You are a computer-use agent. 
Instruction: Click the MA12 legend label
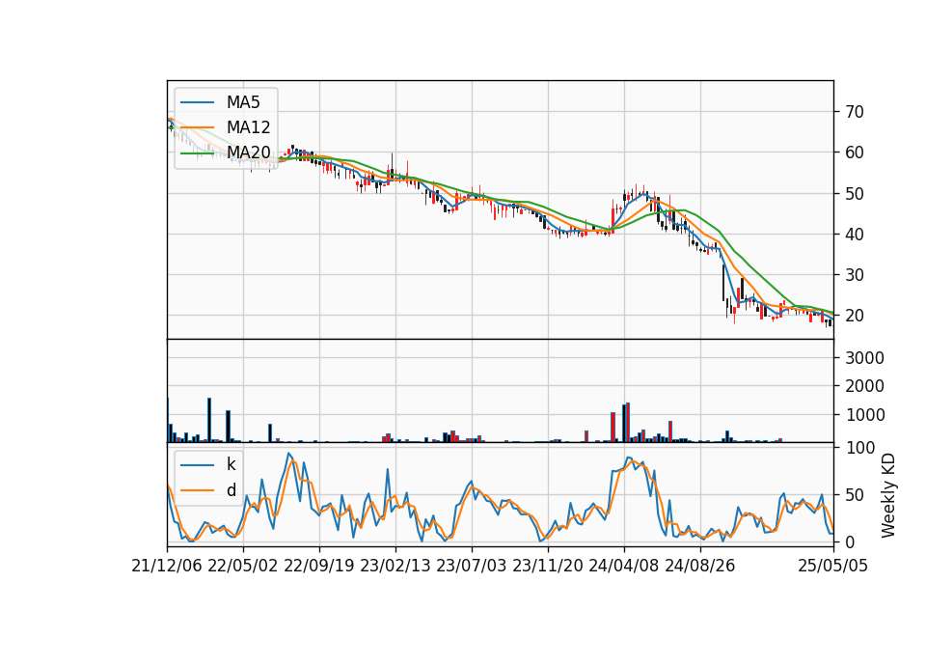[248, 127]
